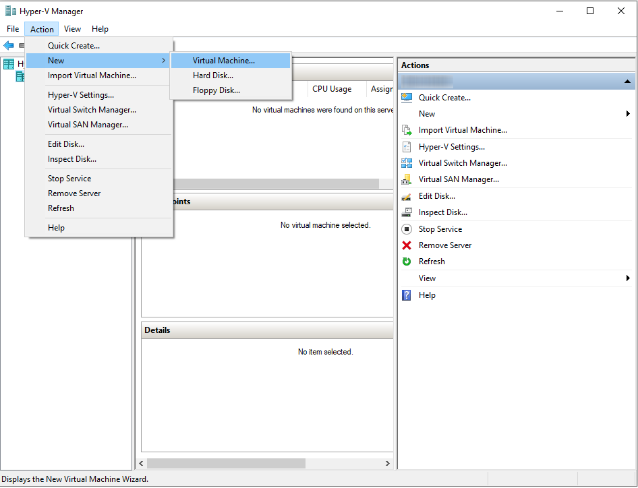Collapse the Actions pane server section
638x488 pixels.
click(628, 82)
